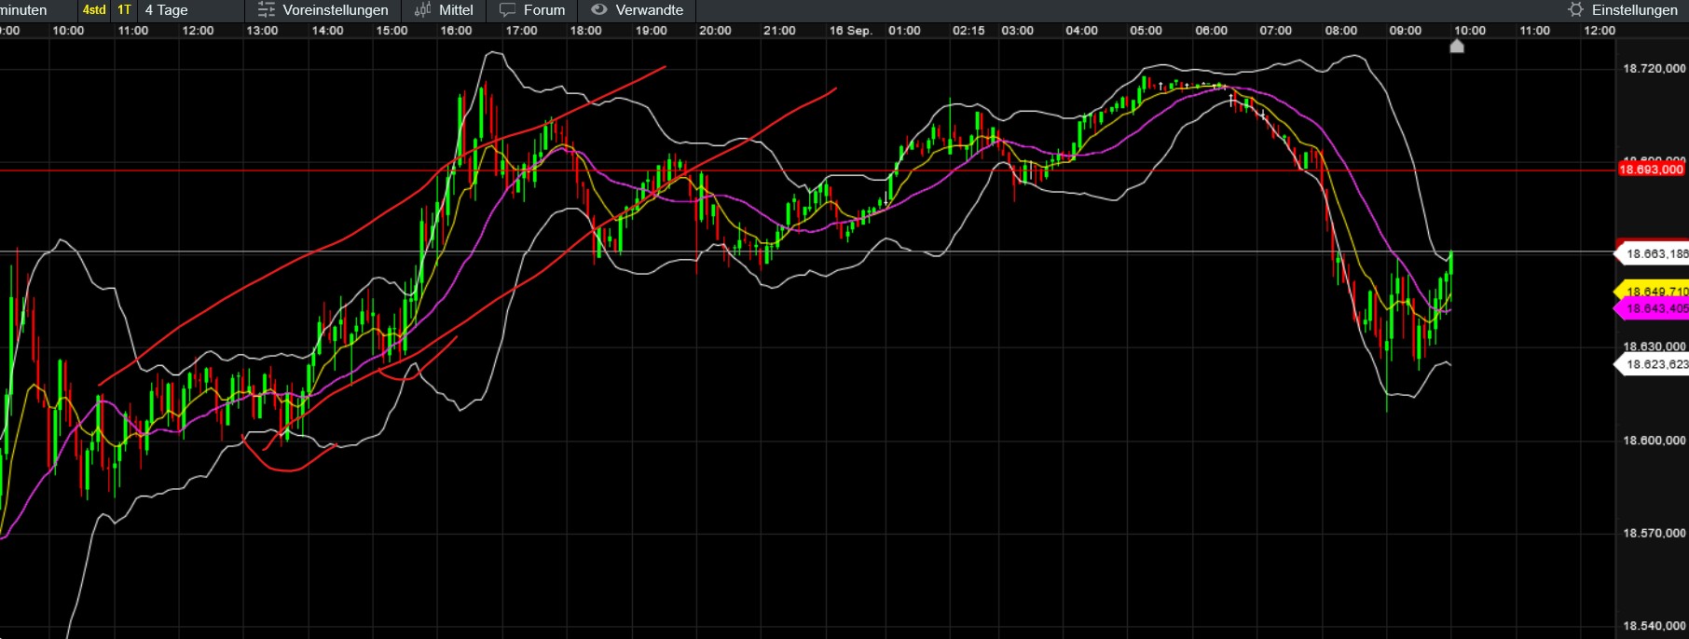Click the yellow 18.649,710 indicator tag
1689x639 pixels.
[1651, 292]
